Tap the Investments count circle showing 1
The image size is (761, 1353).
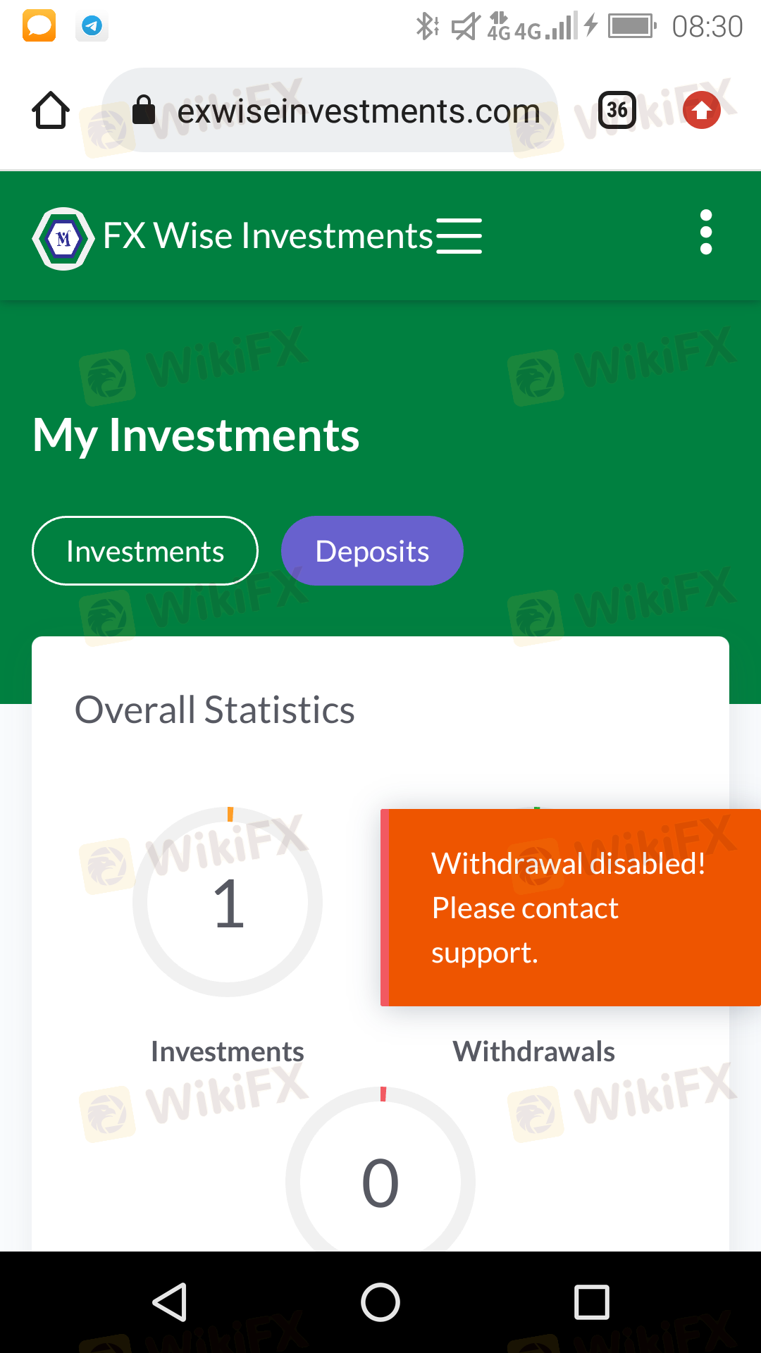(228, 902)
